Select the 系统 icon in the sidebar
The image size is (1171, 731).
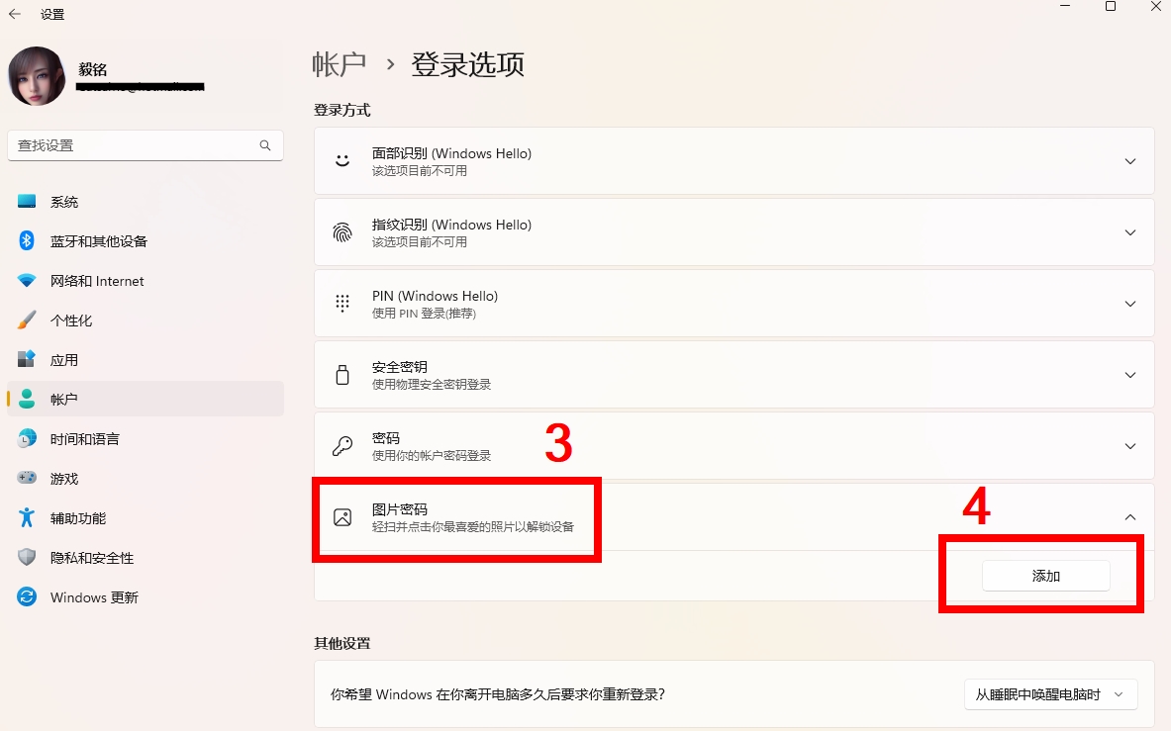pos(27,201)
